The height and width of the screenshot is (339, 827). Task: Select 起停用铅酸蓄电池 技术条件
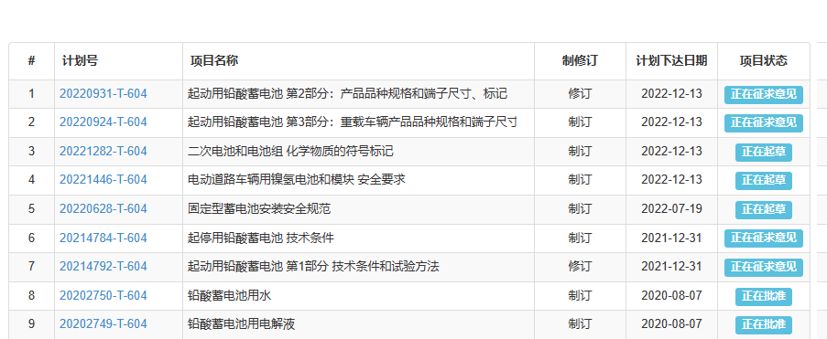pos(260,238)
